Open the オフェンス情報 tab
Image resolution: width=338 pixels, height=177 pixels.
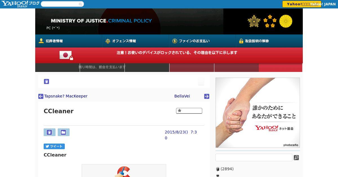135,41
